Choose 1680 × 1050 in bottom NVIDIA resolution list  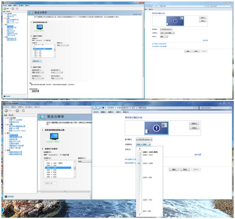point(58,172)
